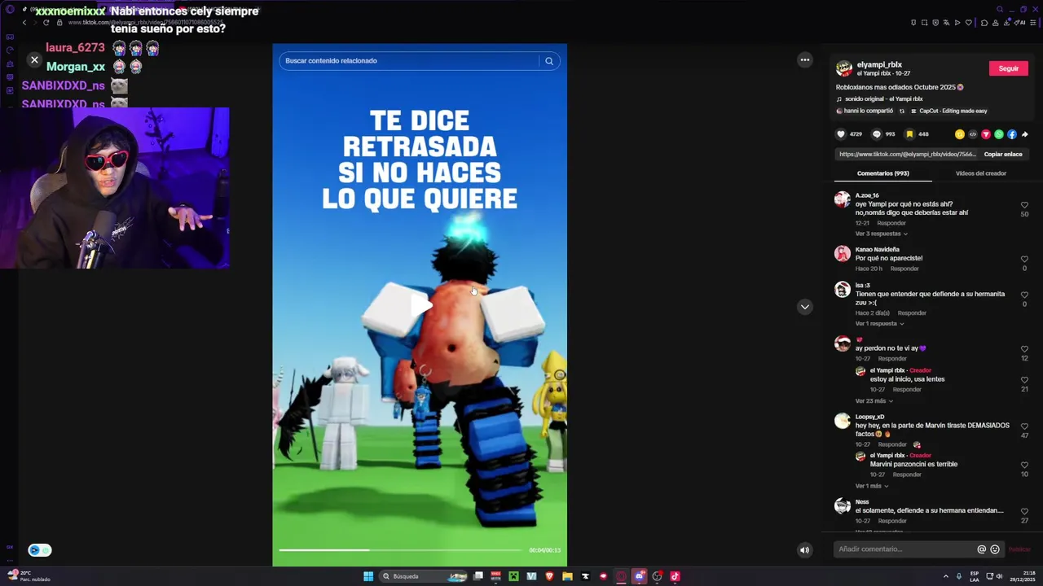Viewport: 1043px width, 586px height.
Task: Like the A.zoe_16 comment
Action: (x=1024, y=205)
